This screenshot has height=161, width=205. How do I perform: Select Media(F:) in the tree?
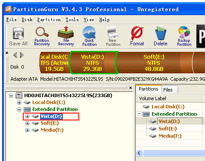(52, 130)
